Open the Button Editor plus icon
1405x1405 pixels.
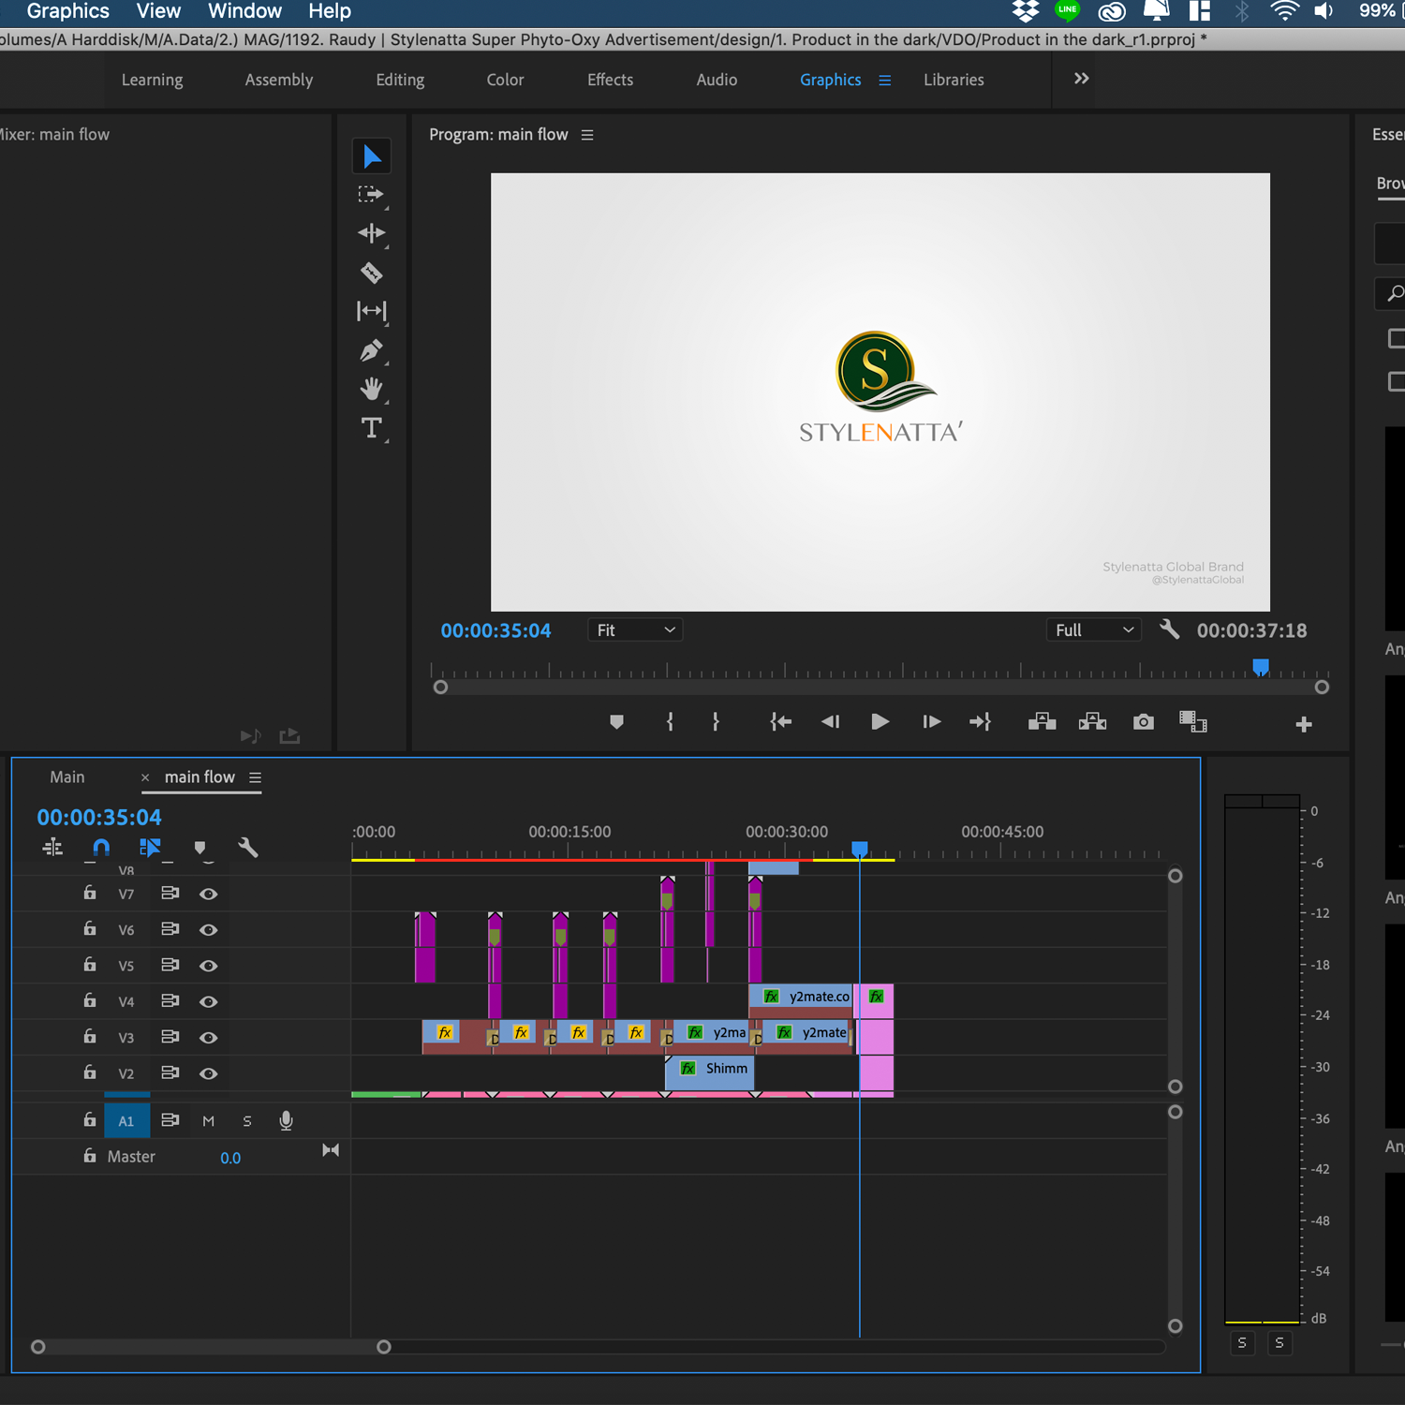click(x=1303, y=724)
